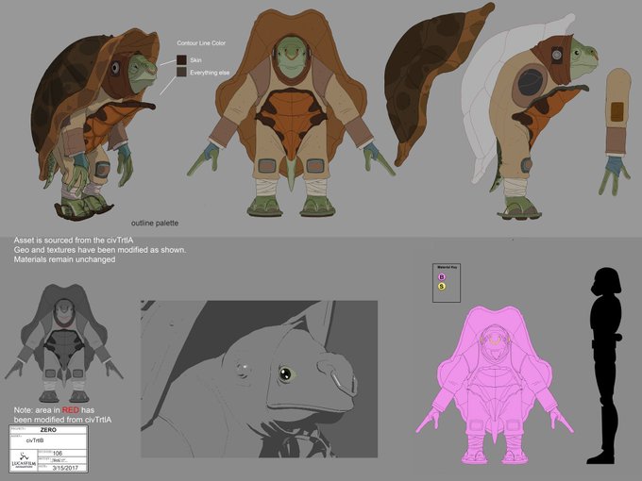Select the pink material-map turtle figure
642x481 pixels.
coord(495,385)
